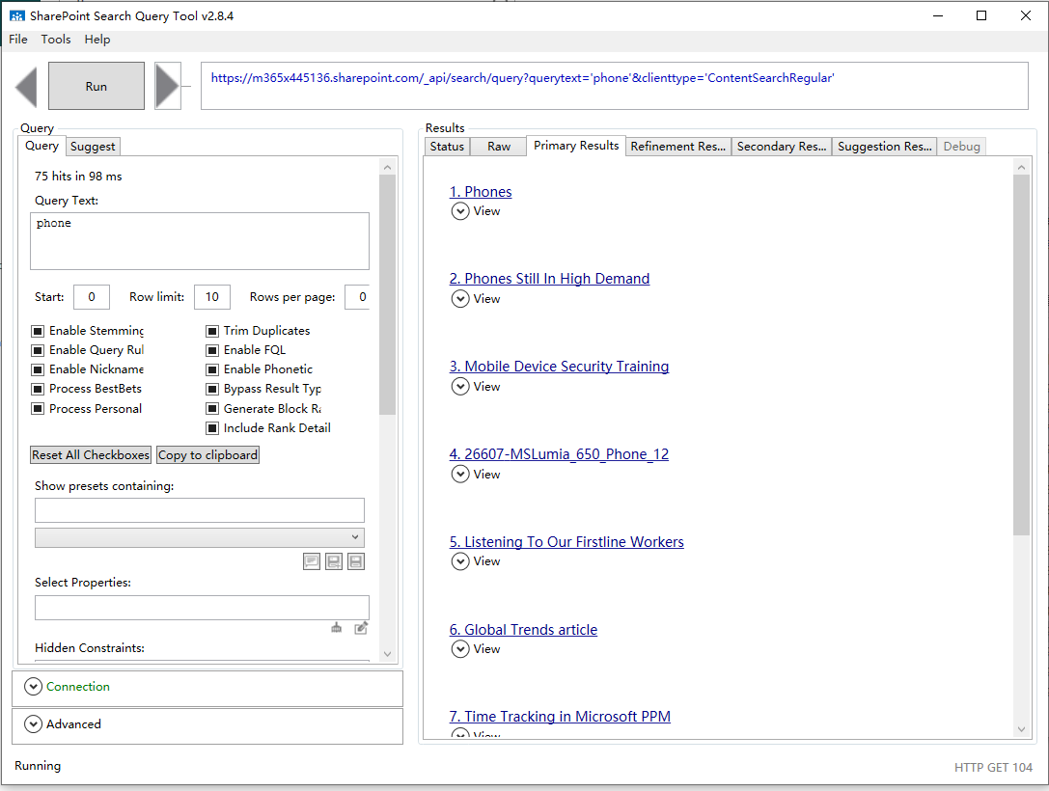Click the query URL input field
Screen dimensions: 1049x791
click(x=615, y=85)
